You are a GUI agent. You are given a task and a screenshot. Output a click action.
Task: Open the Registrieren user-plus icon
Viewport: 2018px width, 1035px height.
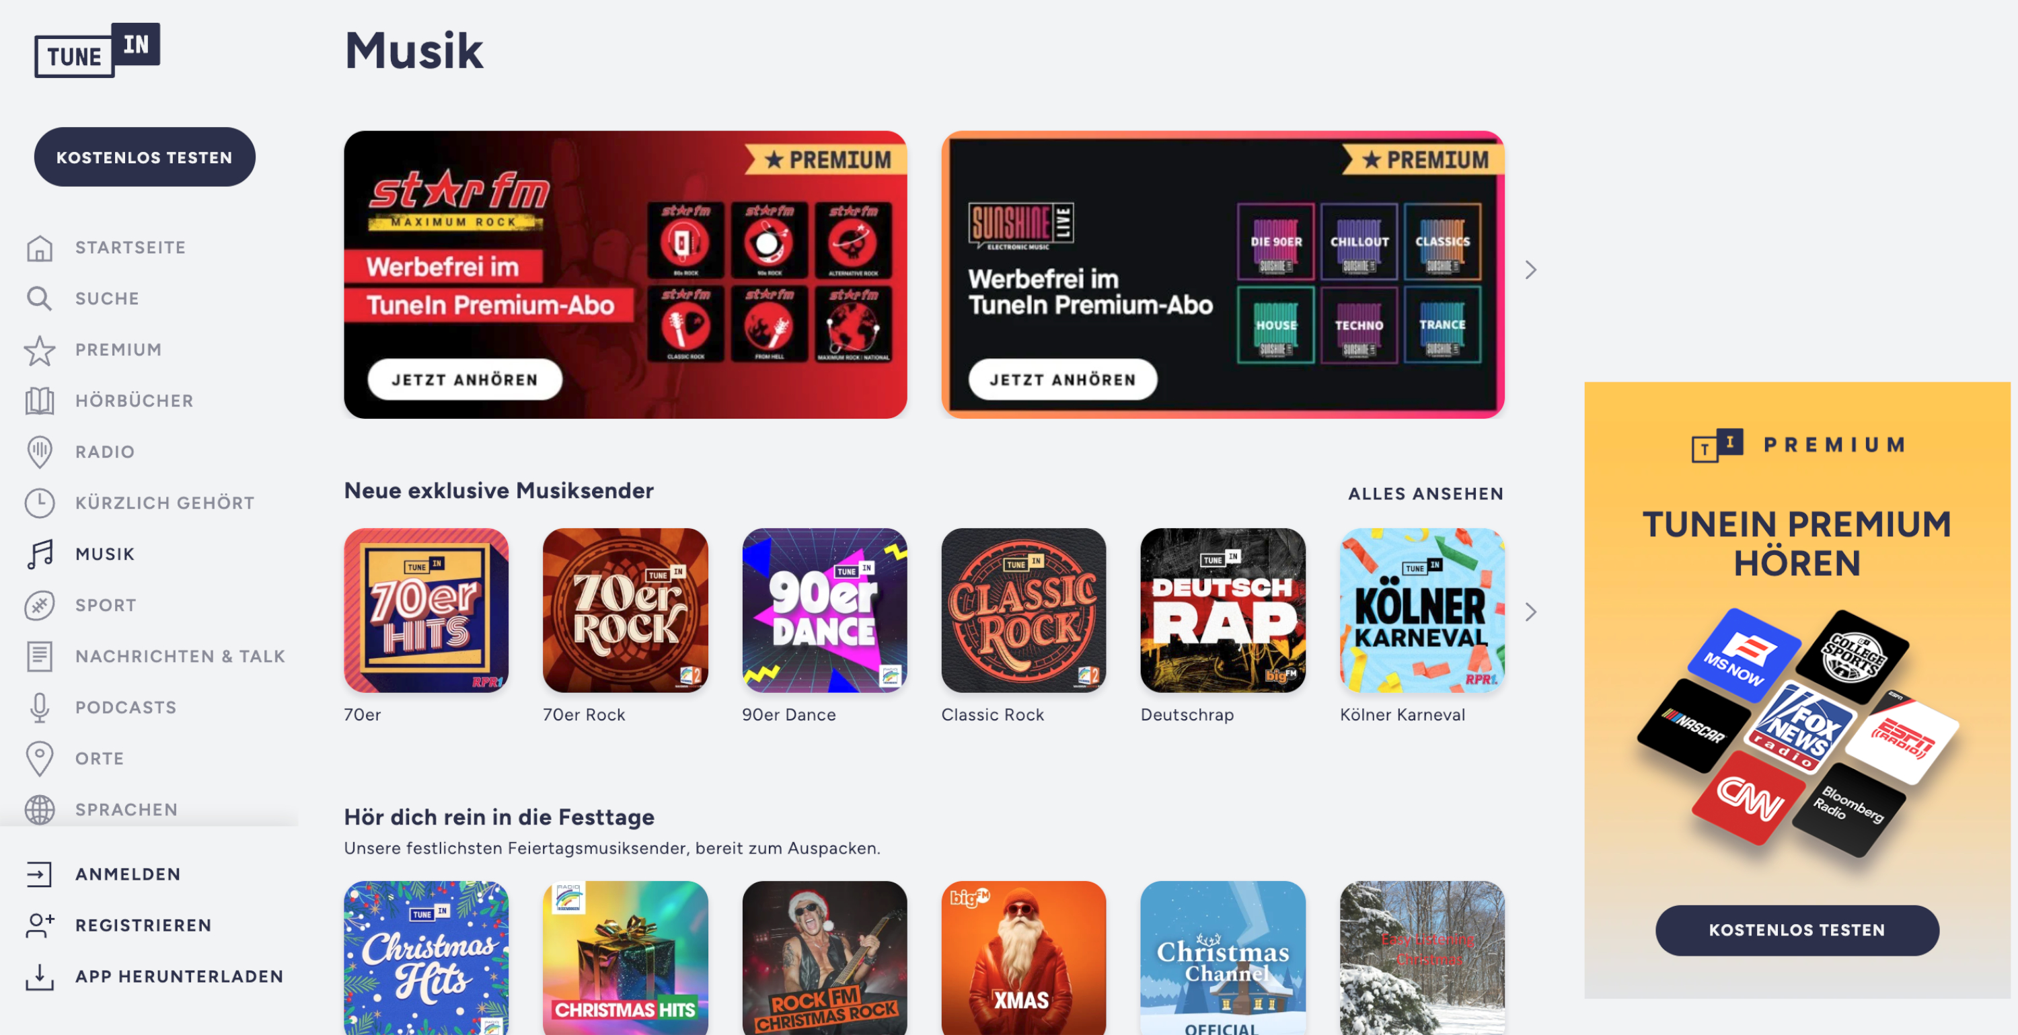click(x=39, y=925)
